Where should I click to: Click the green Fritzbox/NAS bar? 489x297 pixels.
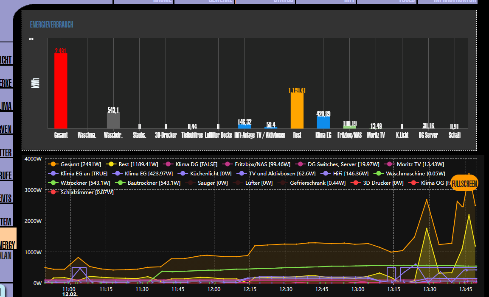(x=350, y=127)
